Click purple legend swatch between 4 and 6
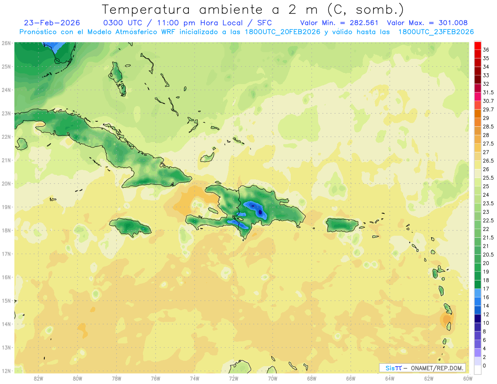 478,344
